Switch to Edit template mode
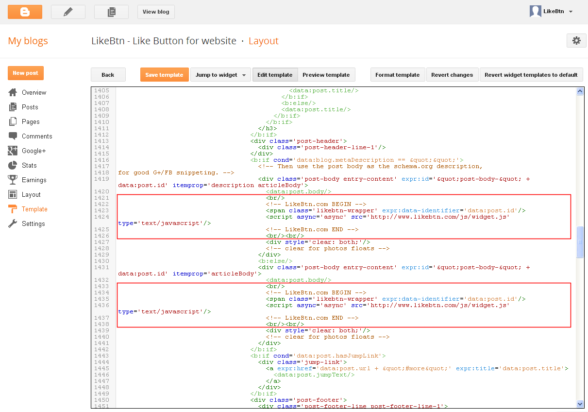Image resolution: width=588 pixels, height=412 pixels. 275,75
